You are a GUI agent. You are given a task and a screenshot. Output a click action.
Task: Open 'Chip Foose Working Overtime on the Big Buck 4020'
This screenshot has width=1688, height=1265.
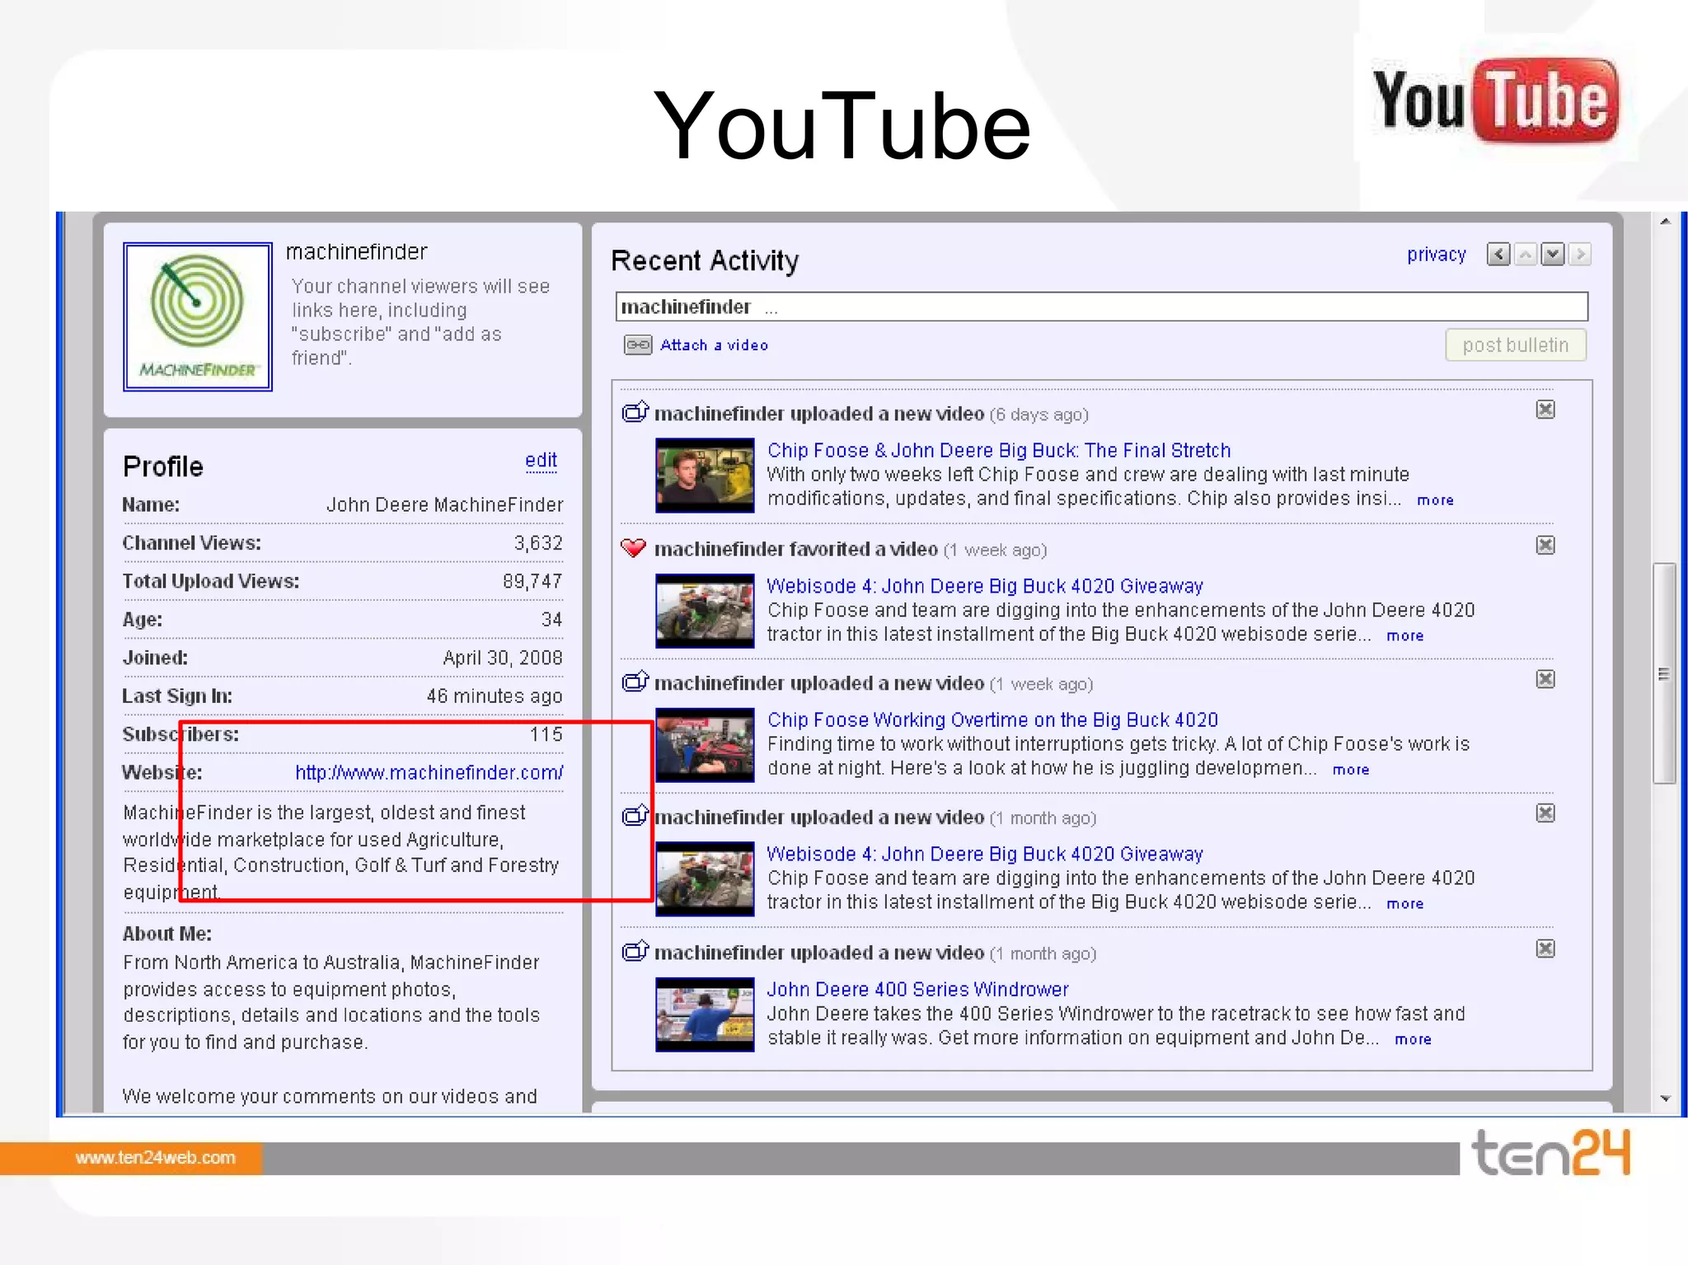point(993,720)
